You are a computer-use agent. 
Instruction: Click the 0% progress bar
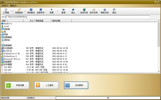coord(108,98)
